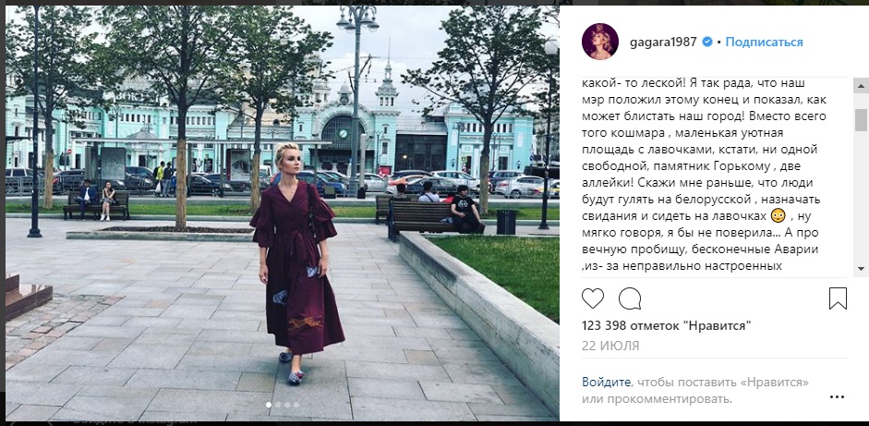Click the gagara1987 username link
Screen dimensions: 869x426
(663, 42)
